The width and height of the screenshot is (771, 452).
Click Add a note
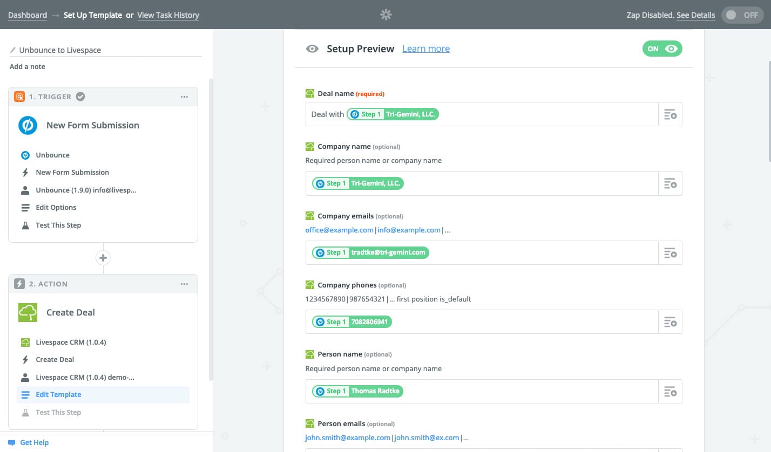coord(28,66)
